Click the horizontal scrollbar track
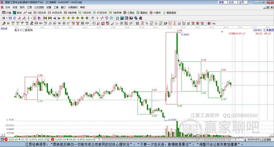 [167, 140]
